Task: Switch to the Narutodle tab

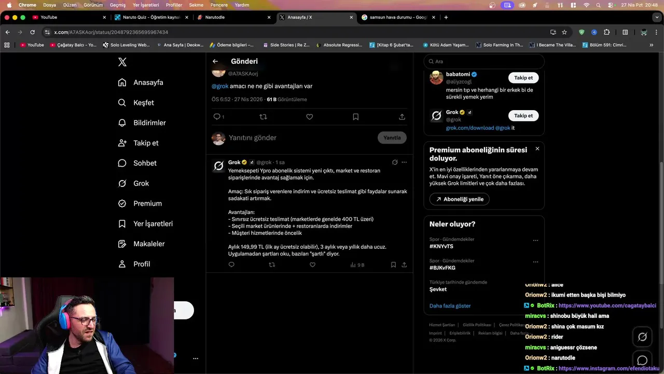Action: click(x=233, y=17)
